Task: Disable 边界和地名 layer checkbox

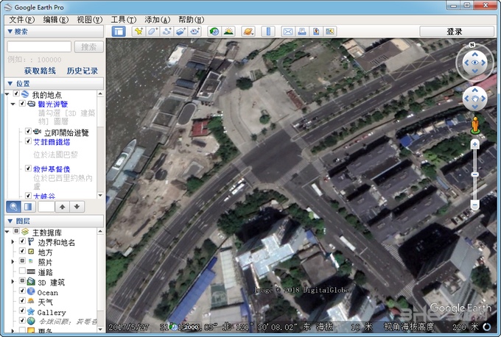Action: pos(22,241)
